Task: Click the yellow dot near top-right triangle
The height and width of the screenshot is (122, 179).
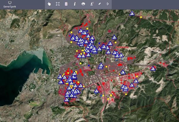Action: tap(141, 17)
